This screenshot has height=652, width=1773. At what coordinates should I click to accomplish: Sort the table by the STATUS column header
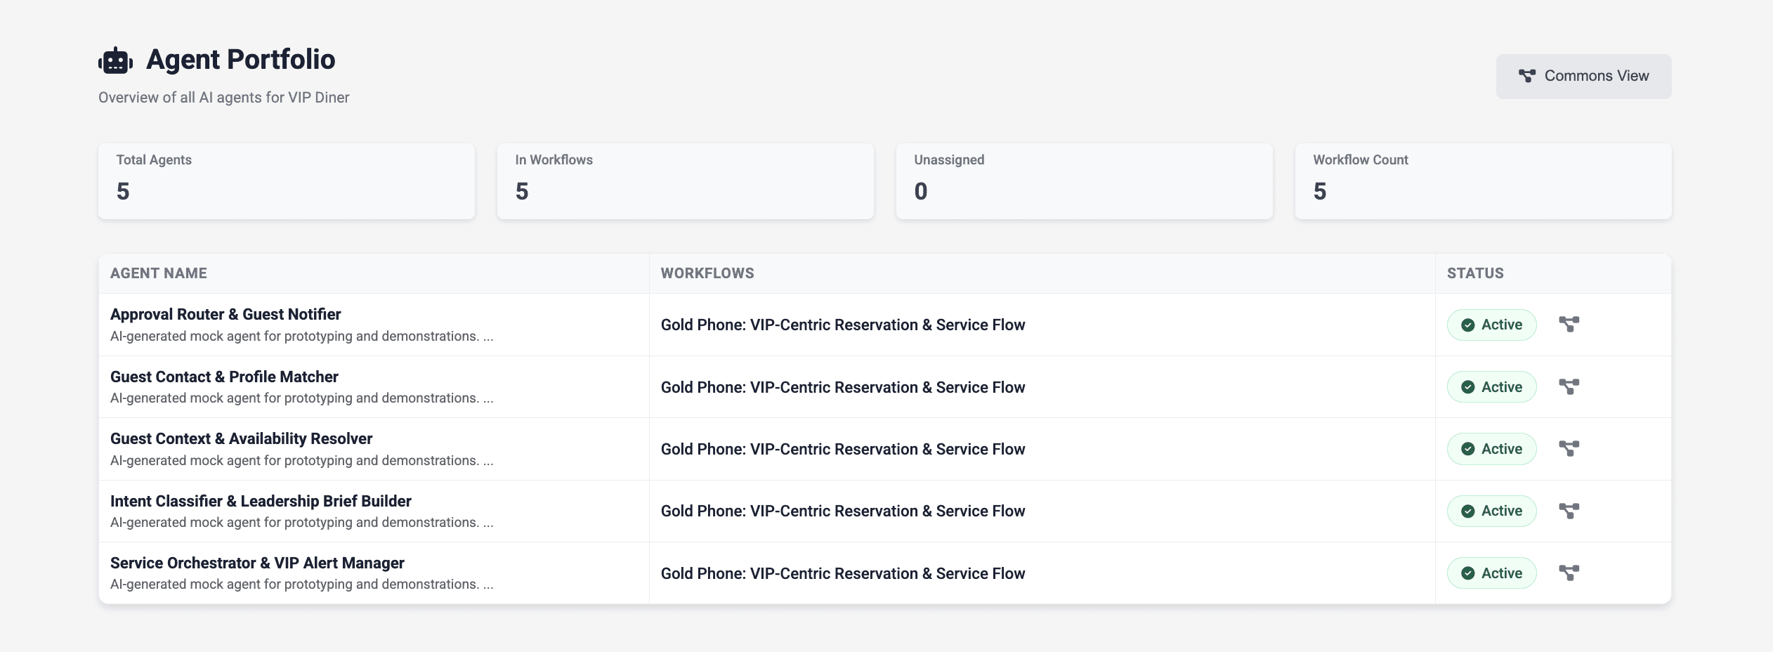1475,273
